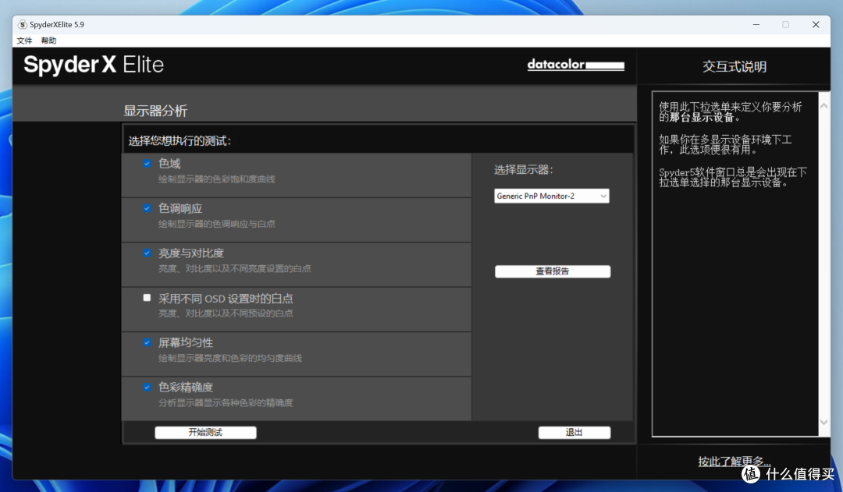This screenshot has height=492, width=843.
Task: Click the 退出 button
Action: click(x=574, y=433)
